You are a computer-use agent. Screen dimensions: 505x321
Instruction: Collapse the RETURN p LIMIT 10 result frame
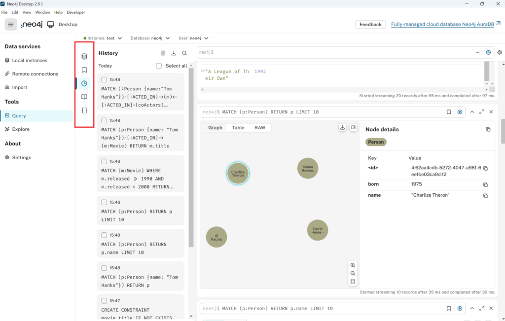(x=472, y=112)
